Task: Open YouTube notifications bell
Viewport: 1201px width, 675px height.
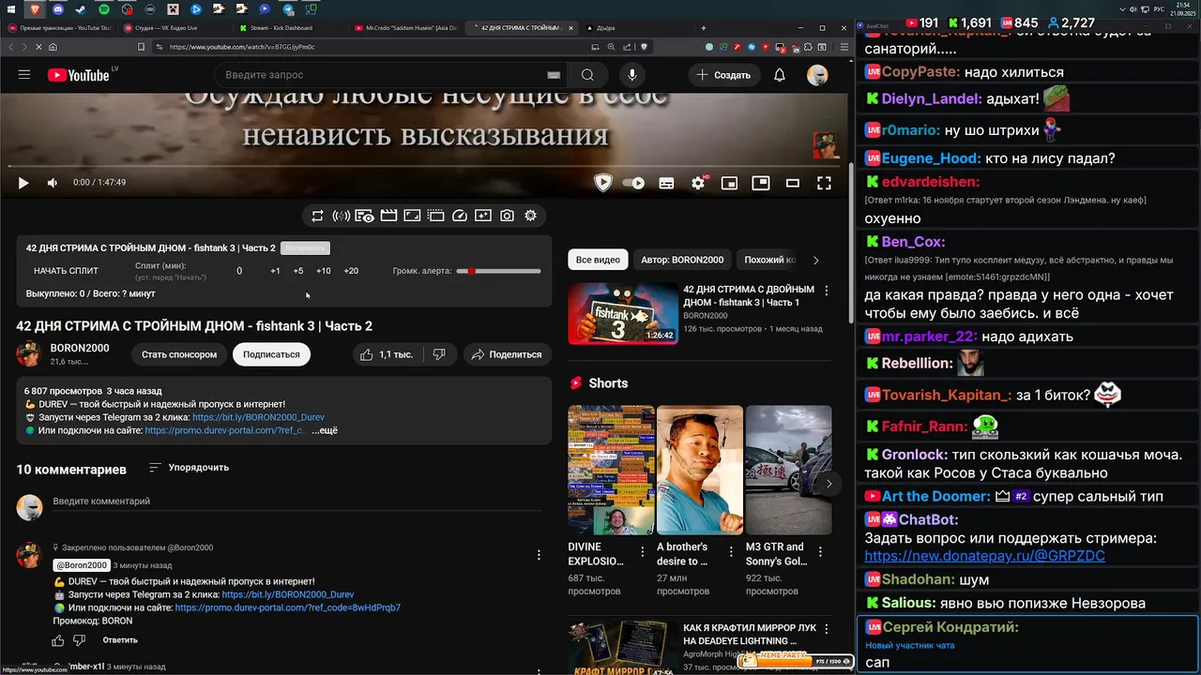Action: coord(780,75)
